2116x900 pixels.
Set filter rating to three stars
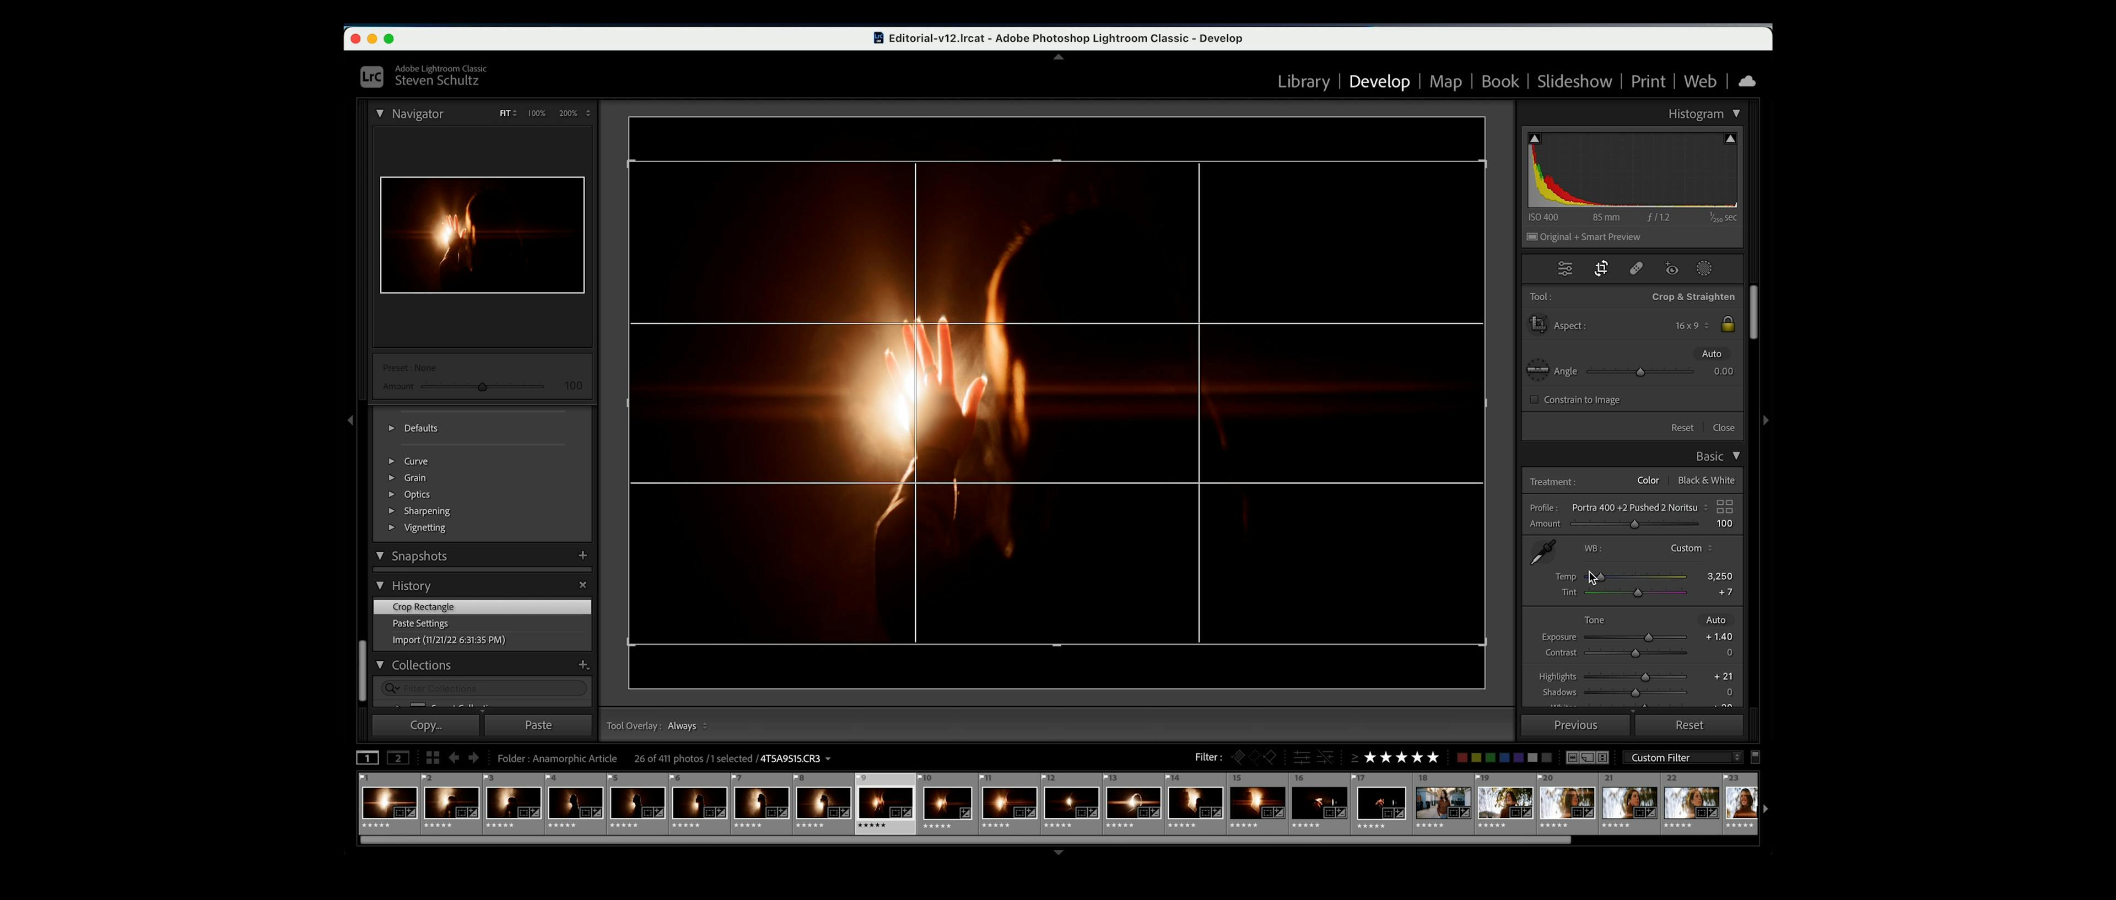pos(1401,757)
